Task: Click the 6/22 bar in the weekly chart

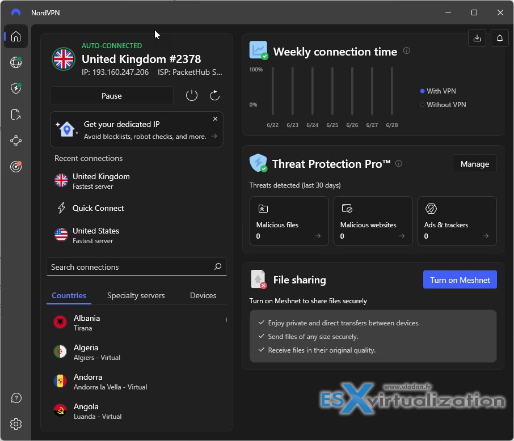Action: coord(272,91)
